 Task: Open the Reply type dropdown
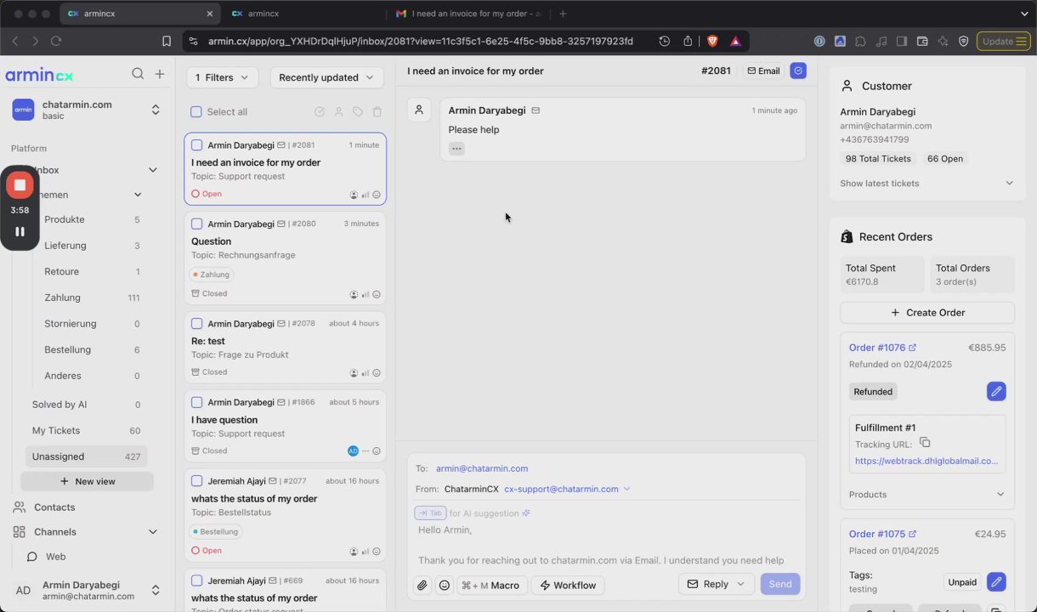point(717,584)
